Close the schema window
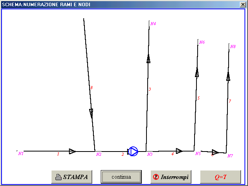 (x=243, y=4)
